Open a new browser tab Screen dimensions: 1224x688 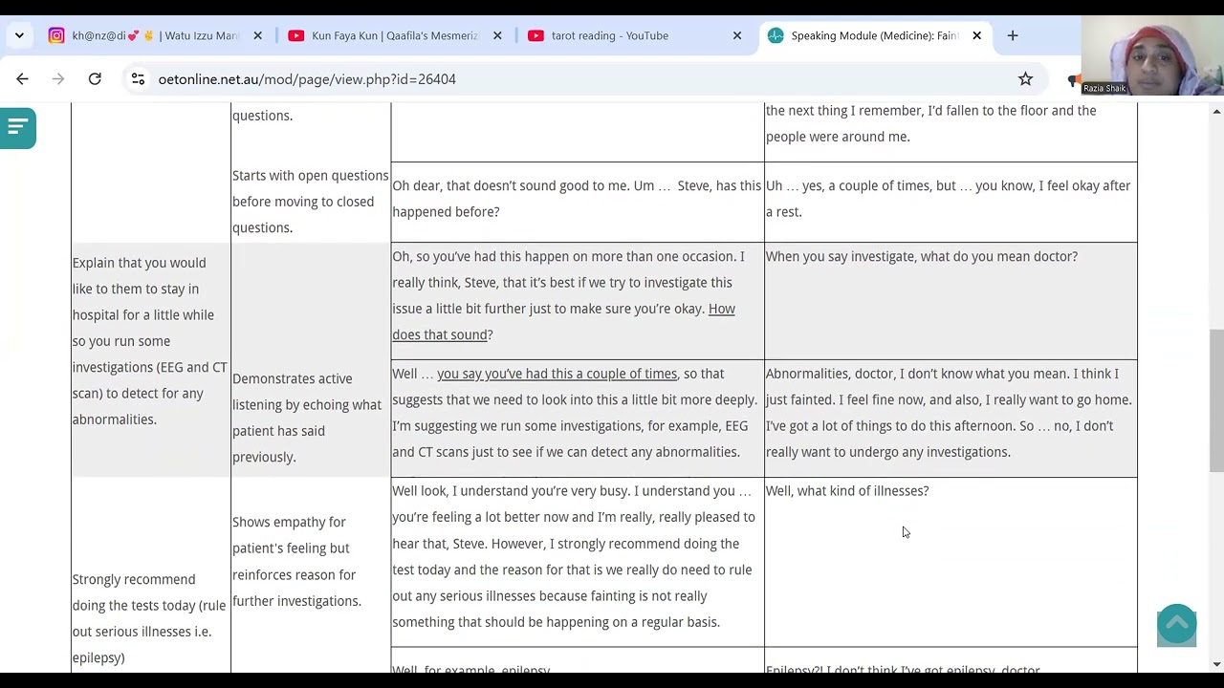pos(1013,35)
